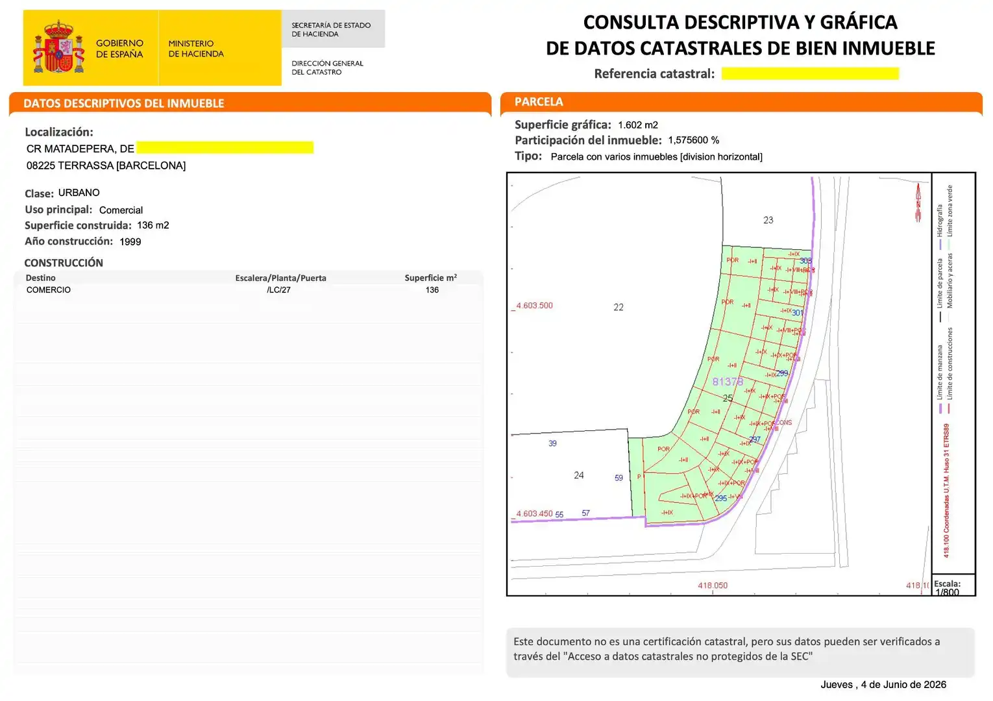Click the built area value '136 m2'
The height and width of the screenshot is (701, 993).
coord(153,225)
